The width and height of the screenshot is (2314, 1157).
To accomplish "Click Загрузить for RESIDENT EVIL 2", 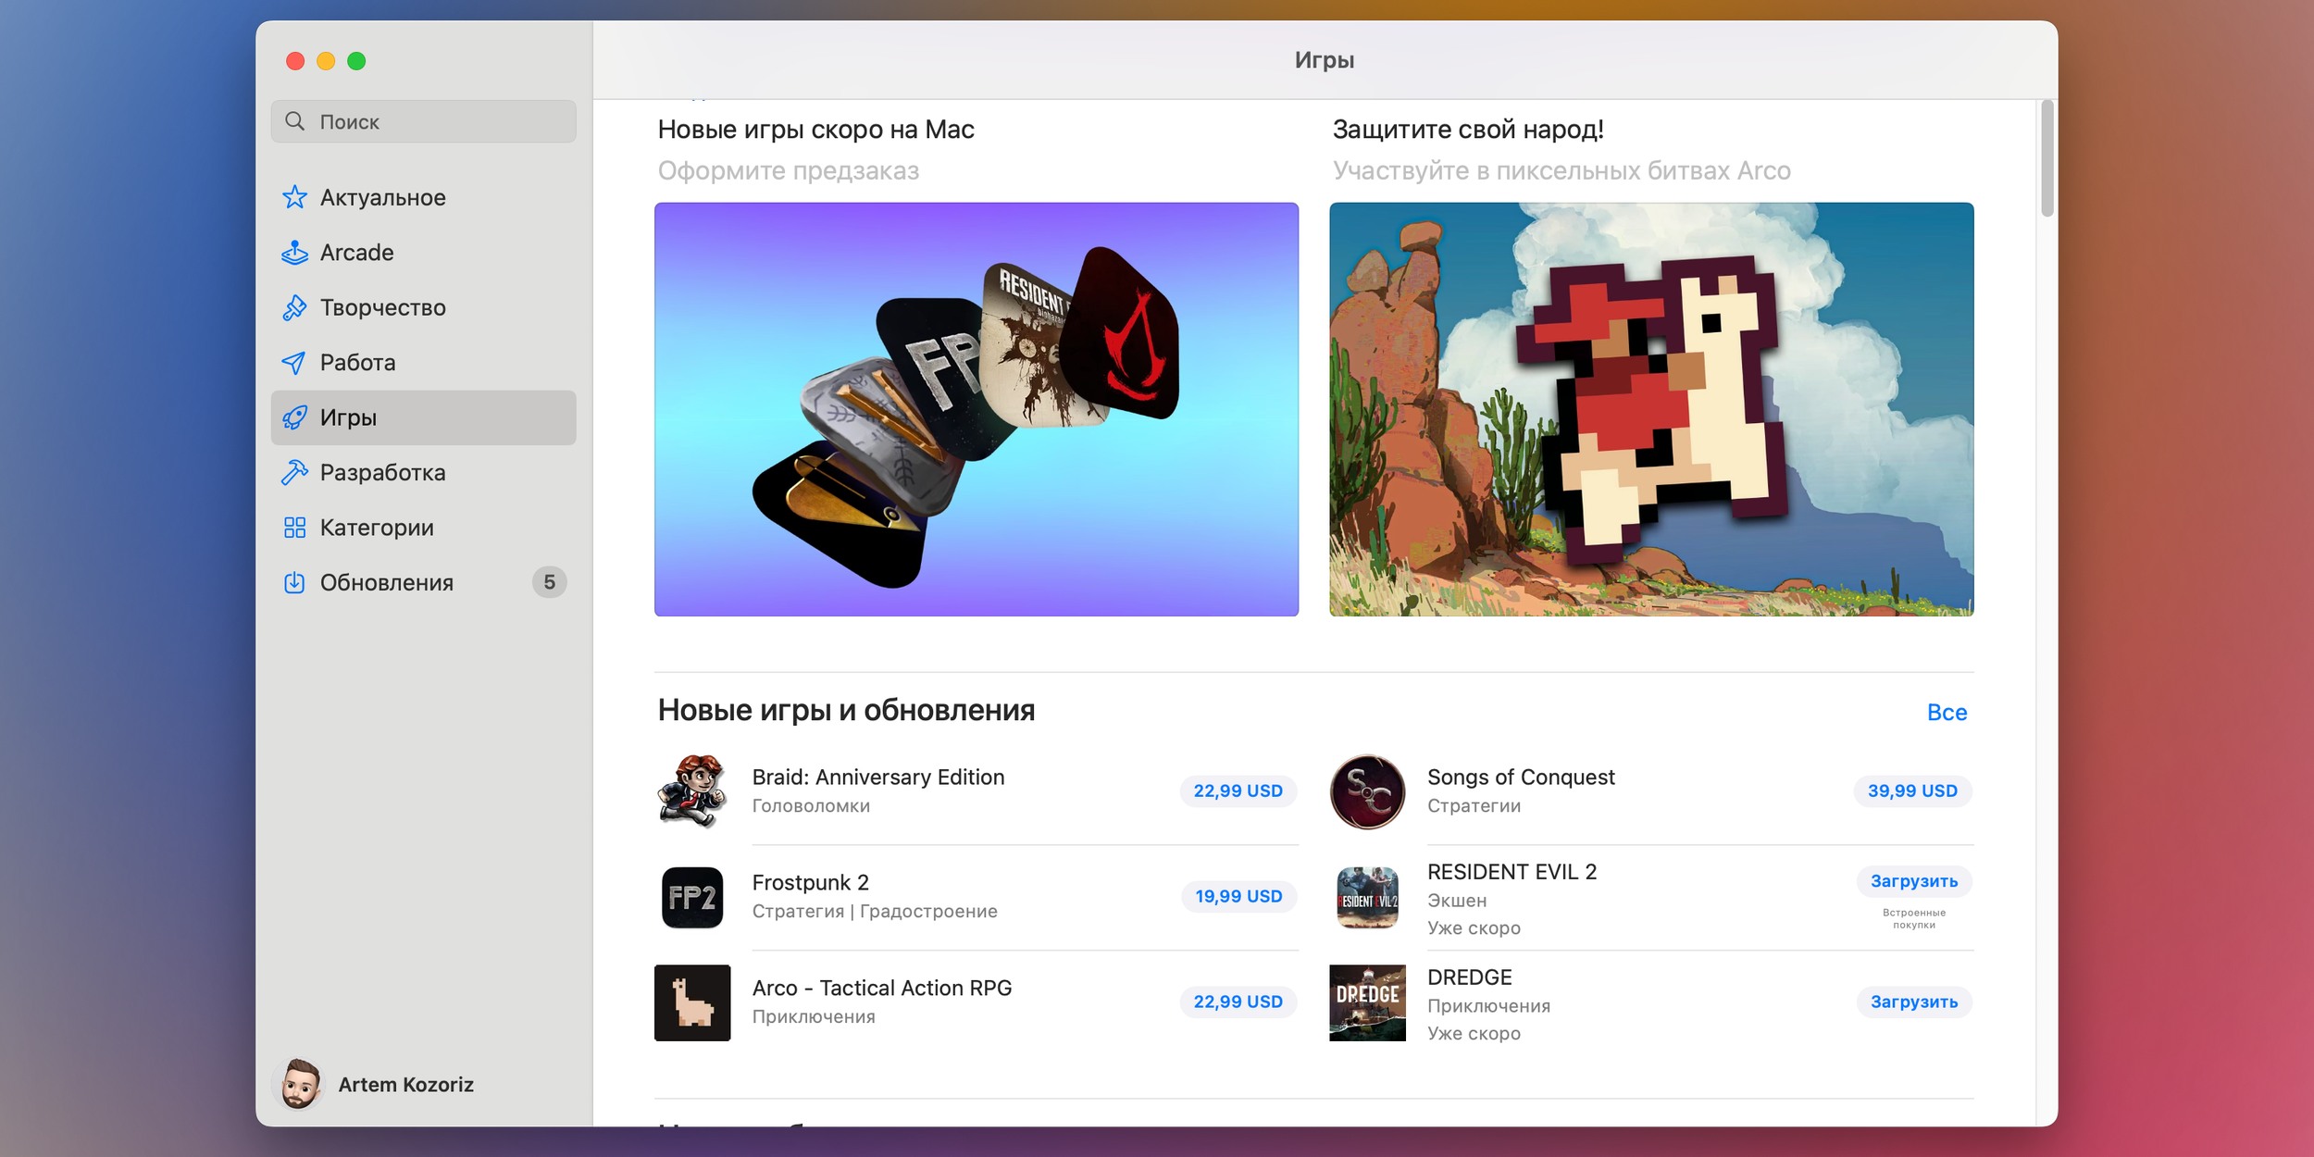I will pyautogui.click(x=1914, y=881).
